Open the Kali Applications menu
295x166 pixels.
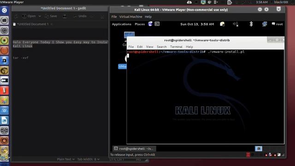[122, 24]
